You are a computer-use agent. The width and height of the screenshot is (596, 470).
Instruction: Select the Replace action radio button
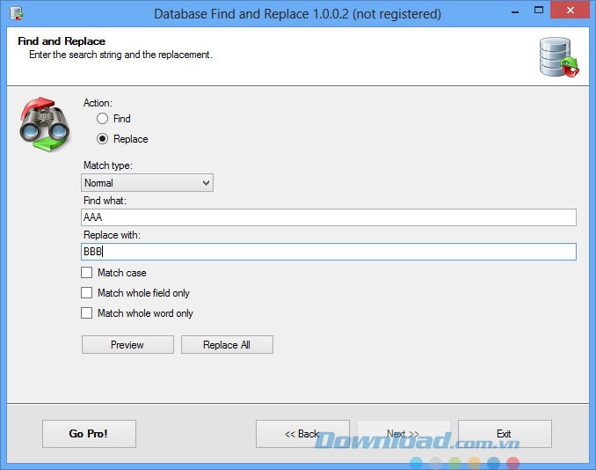click(103, 139)
